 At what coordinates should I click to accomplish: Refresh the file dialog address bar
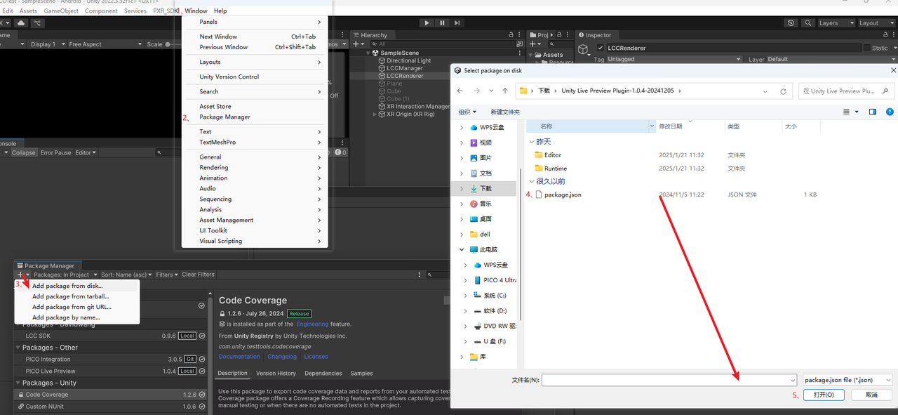(x=783, y=91)
